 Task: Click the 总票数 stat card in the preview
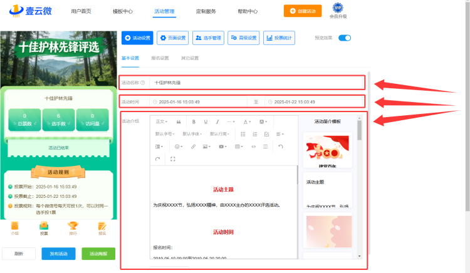(x=24, y=120)
